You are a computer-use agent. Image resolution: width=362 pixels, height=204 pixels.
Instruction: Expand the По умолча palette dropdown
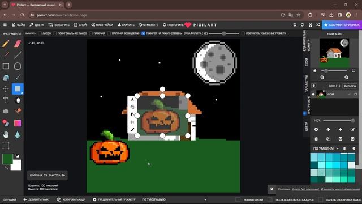(x=326, y=148)
